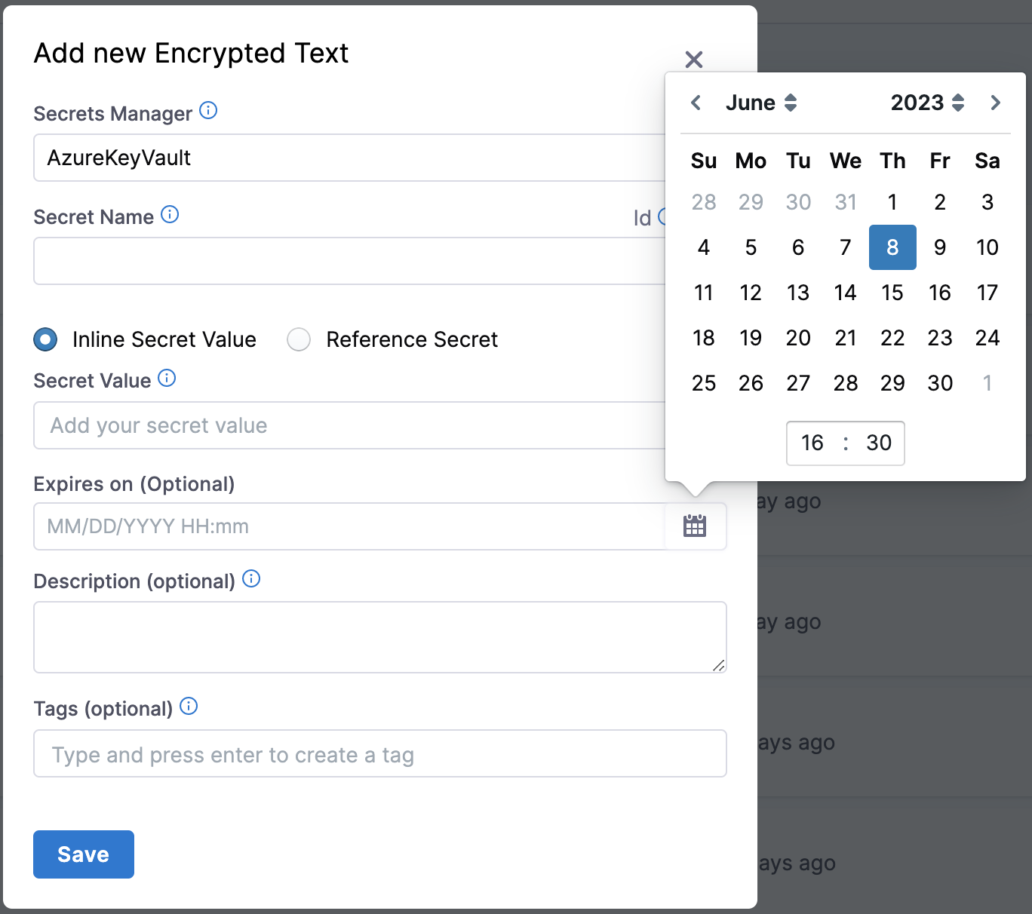Select the Inline Secret Value option
The height and width of the screenshot is (914, 1032).
pyautogui.click(x=45, y=339)
